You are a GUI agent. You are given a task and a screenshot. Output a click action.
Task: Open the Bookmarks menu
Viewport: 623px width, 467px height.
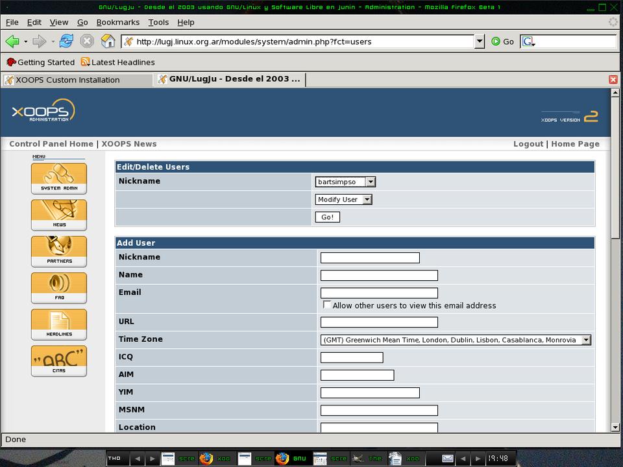pyautogui.click(x=117, y=22)
